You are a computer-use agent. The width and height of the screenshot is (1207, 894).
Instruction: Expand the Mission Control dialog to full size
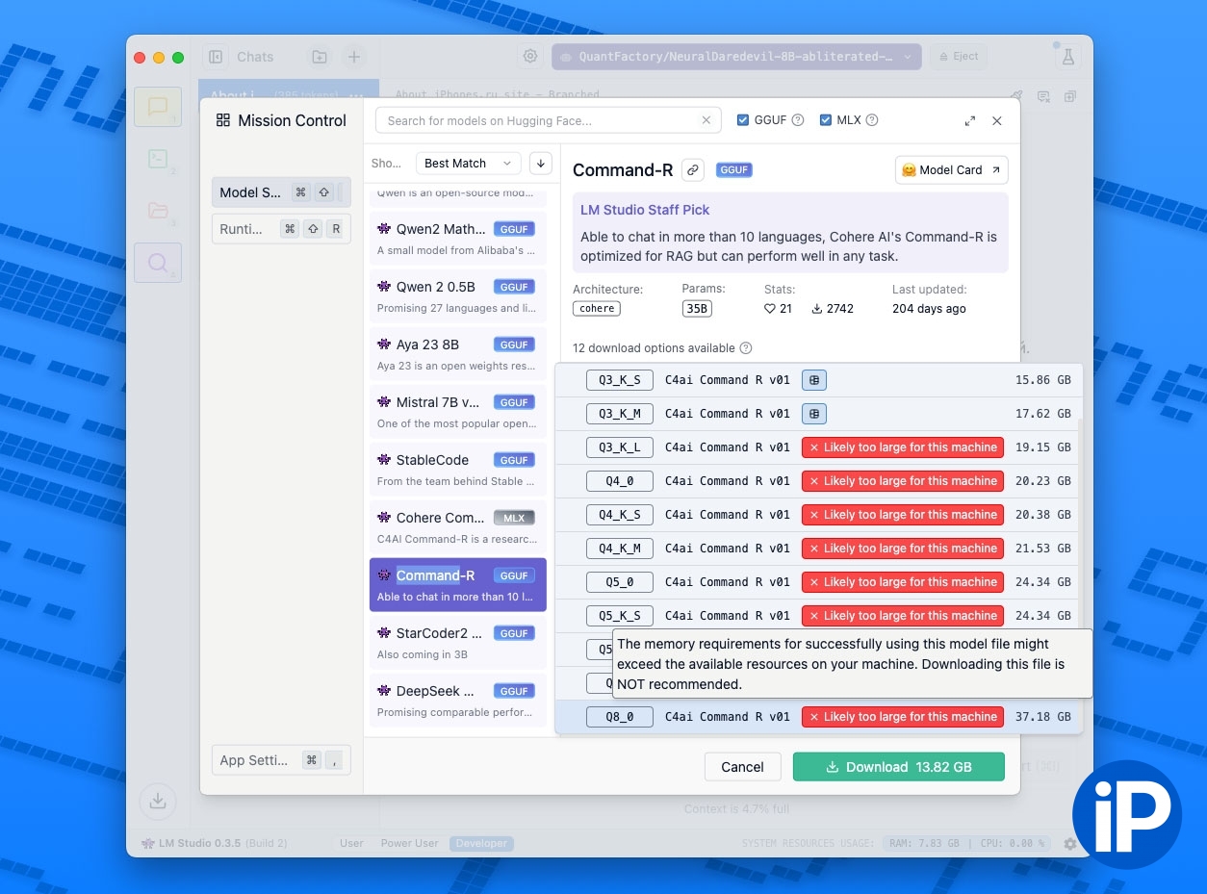(x=969, y=121)
